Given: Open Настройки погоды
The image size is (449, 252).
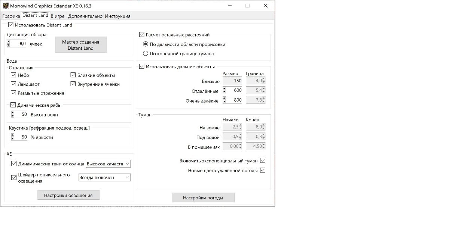Looking at the screenshot, I should [204, 197].
